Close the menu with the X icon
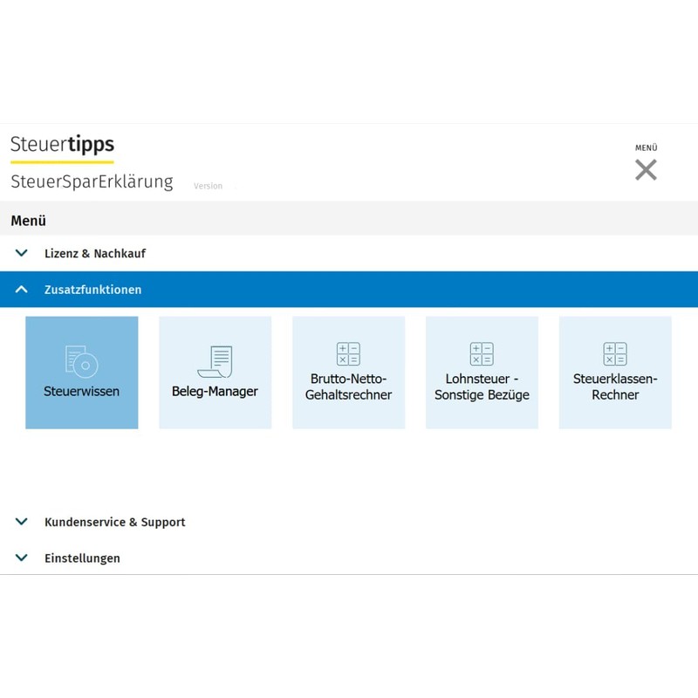698x698 pixels. click(646, 170)
